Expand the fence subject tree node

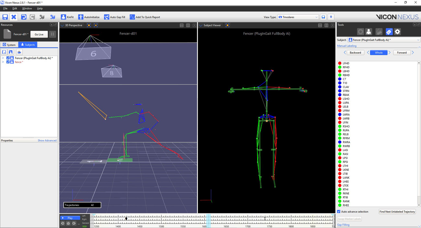[3, 62]
